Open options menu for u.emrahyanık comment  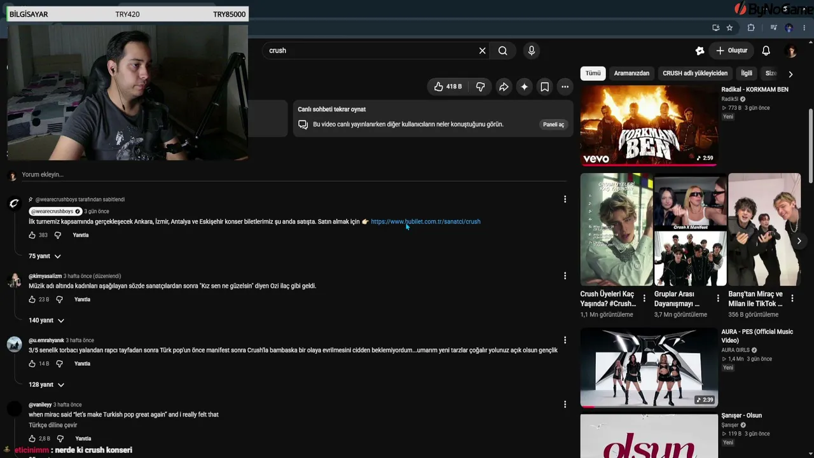pos(565,340)
